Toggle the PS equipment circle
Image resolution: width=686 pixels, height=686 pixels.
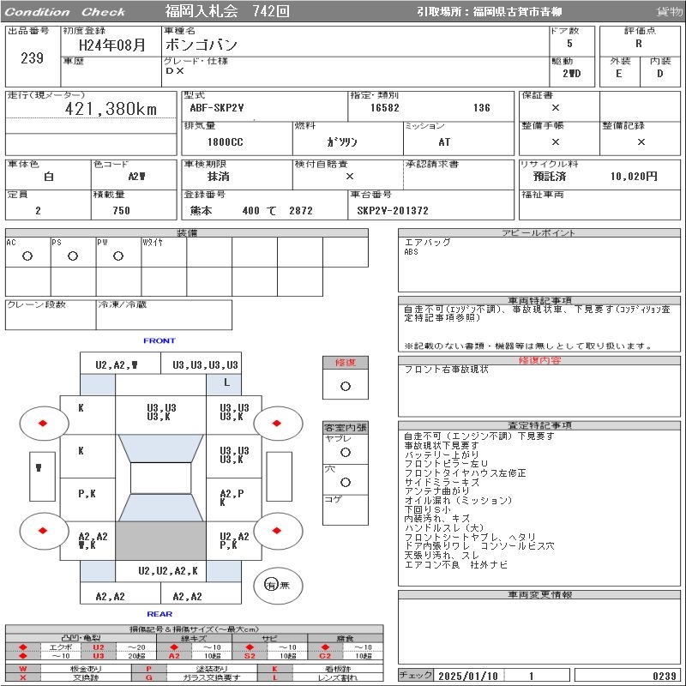tap(73, 256)
